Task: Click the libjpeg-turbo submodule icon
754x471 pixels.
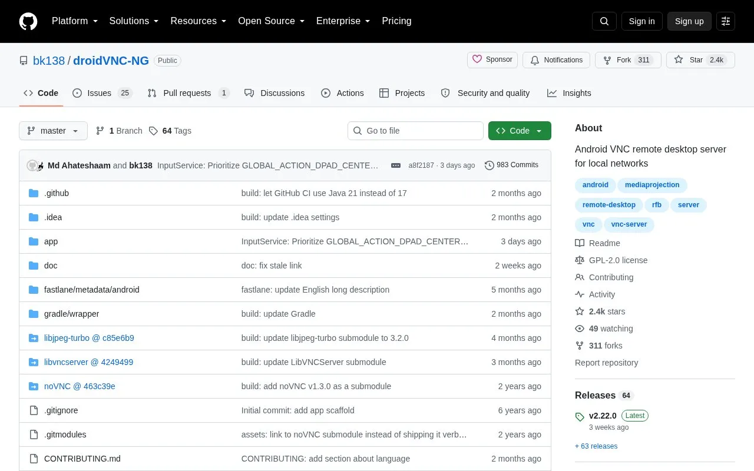Action: click(x=34, y=338)
